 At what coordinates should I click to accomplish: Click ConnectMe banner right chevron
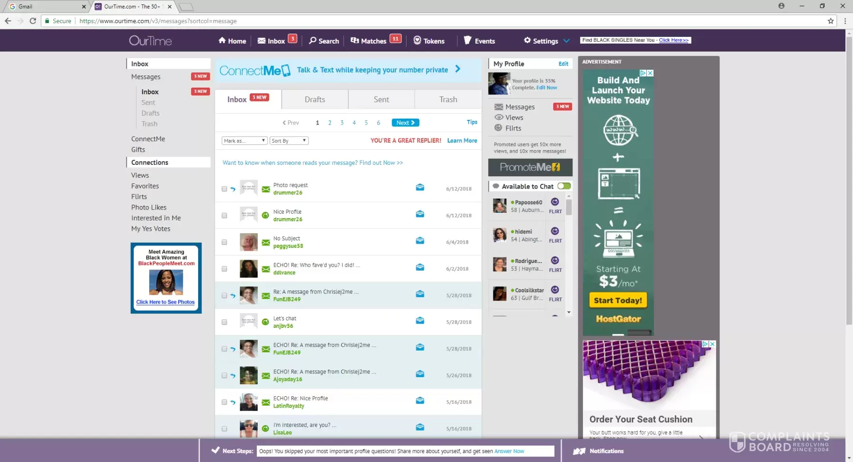pyautogui.click(x=458, y=69)
